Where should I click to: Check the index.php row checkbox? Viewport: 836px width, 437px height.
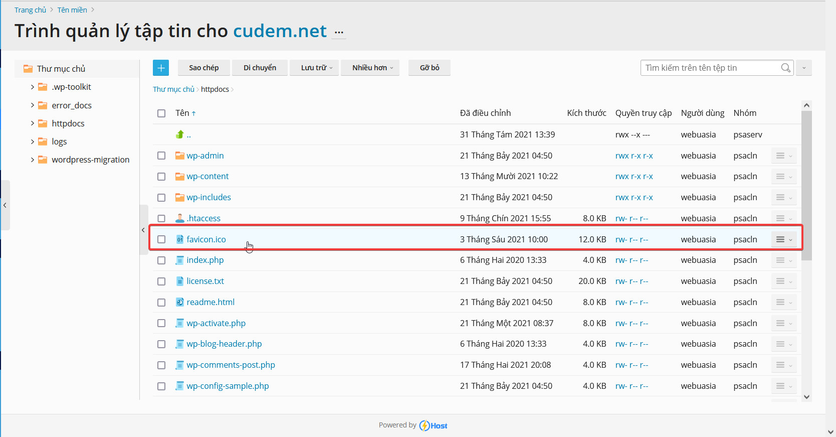[161, 260]
